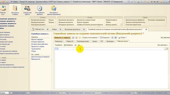This screenshot has height=95, width=170.
Task: Create a new Исходящий документ
Action: (x=38, y=25)
